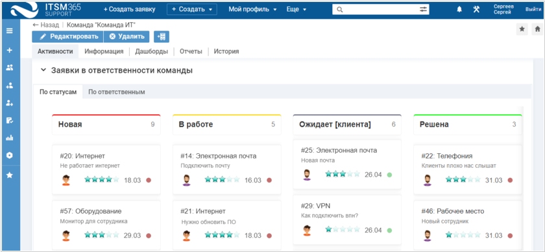Click the icon button right of Удалить
545x252 pixels.
pyautogui.click(x=162, y=36)
